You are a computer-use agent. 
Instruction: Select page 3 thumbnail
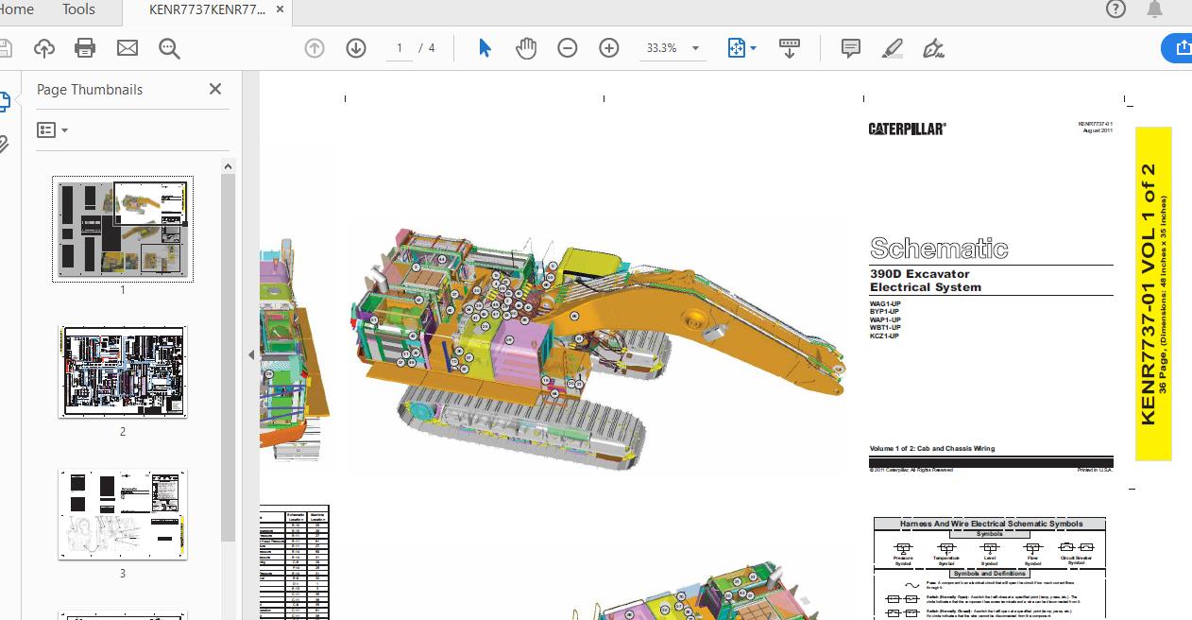point(123,514)
